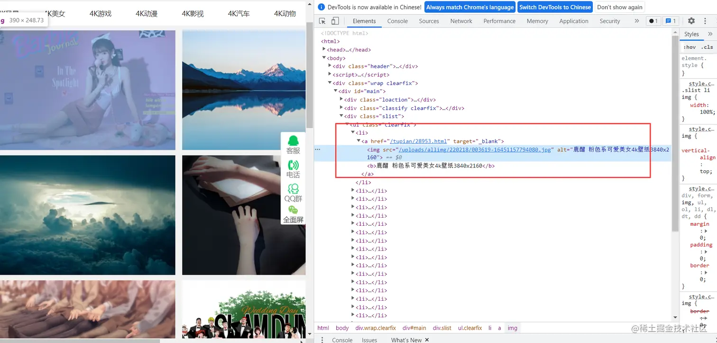Image resolution: width=717 pixels, height=343 pixels.
Task: Expand the div classify clearfix node
Action: pyautogui.click(x=341, y=108)
